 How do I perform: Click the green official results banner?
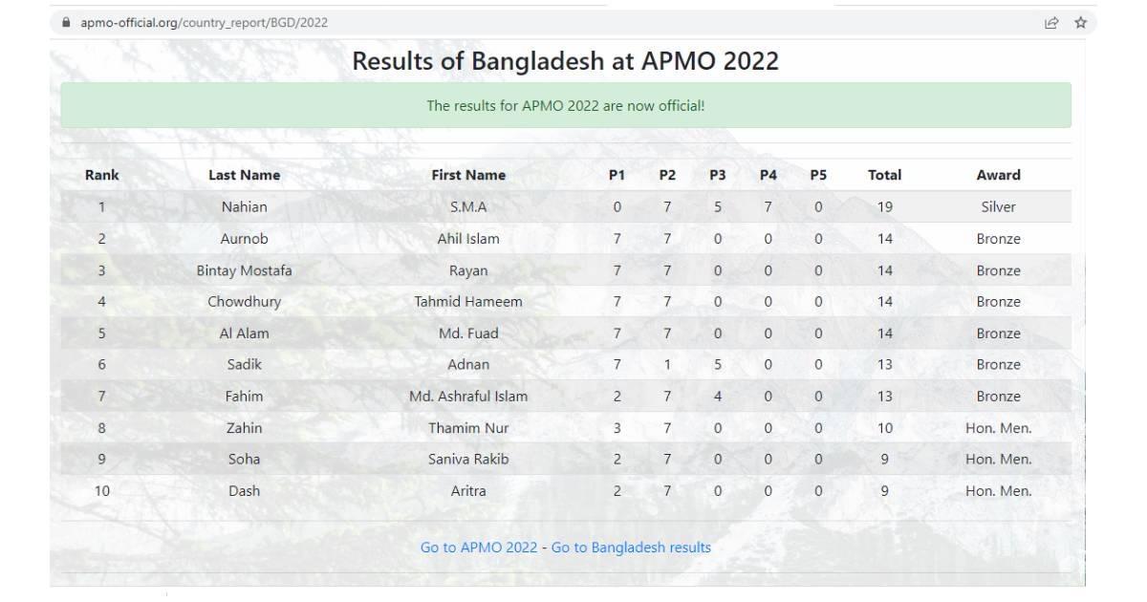click(x=566, y=105)
